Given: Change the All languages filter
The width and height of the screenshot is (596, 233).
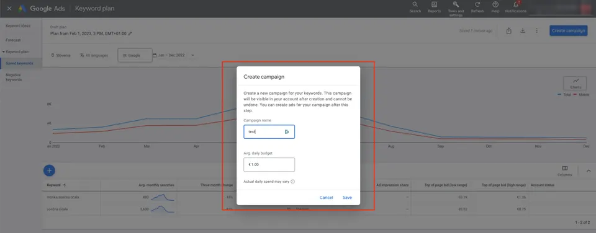Looking at the screenshot, I should pos(94,55).
